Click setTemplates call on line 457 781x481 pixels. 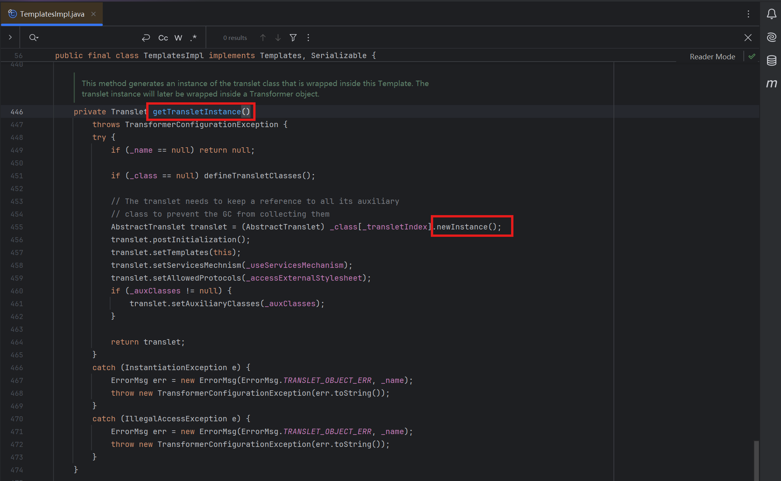click(x=181, y=252)
